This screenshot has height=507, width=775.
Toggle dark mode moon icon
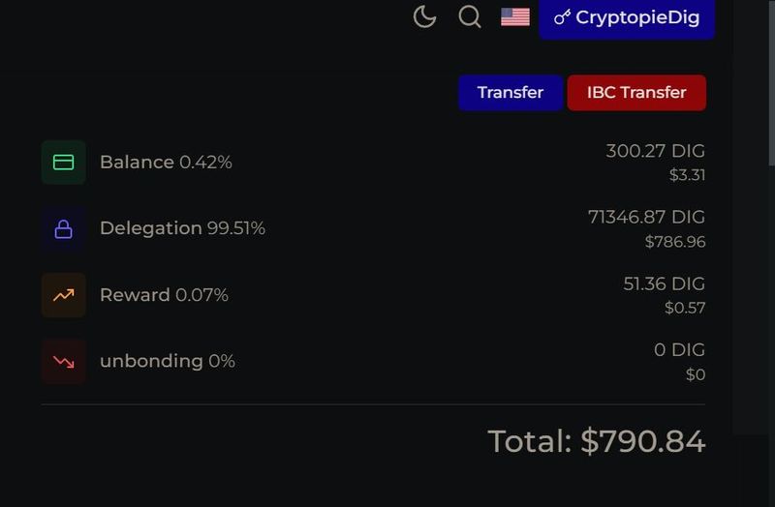424,16
